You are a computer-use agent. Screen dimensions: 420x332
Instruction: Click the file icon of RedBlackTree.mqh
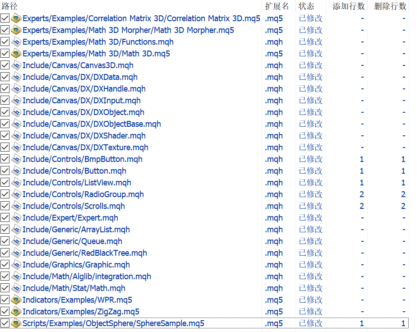tap(16, 253)
